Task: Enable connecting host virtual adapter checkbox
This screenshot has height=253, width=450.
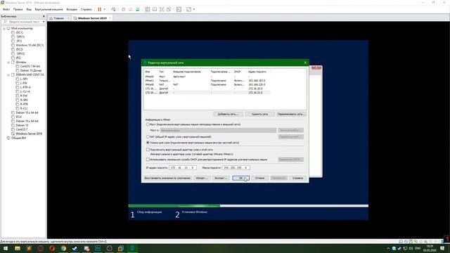Action: click(148, 150)
